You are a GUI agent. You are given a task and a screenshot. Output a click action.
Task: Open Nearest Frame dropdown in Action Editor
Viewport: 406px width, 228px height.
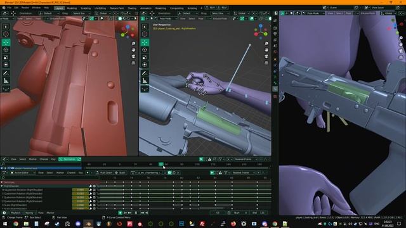tap(244, 173)
